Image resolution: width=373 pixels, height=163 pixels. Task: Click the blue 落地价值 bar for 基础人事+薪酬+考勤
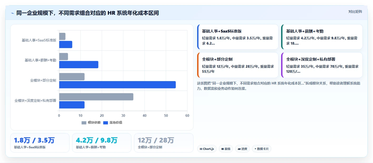(78, 65)
